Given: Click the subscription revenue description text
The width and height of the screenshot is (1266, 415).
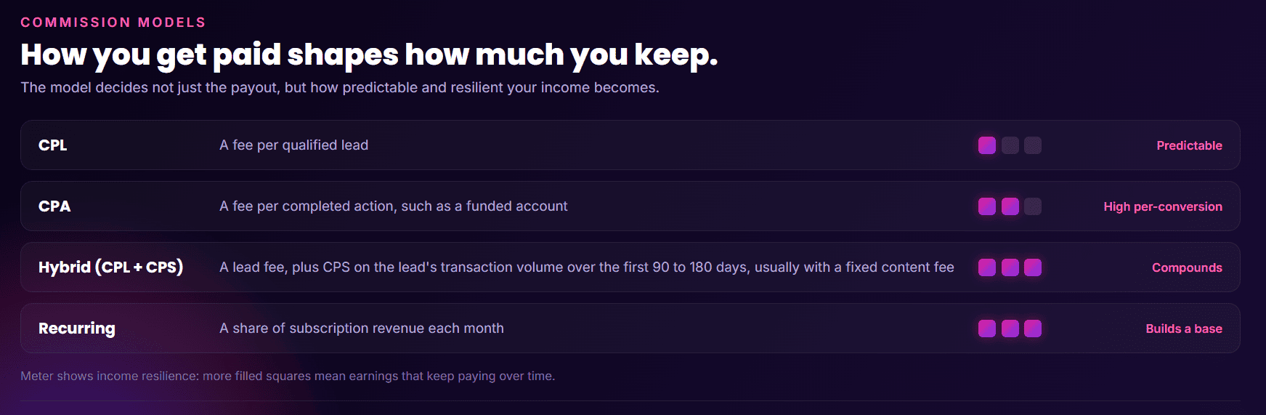Looking at the screenshot, I should pyautogui.click(x=362, y=329).
